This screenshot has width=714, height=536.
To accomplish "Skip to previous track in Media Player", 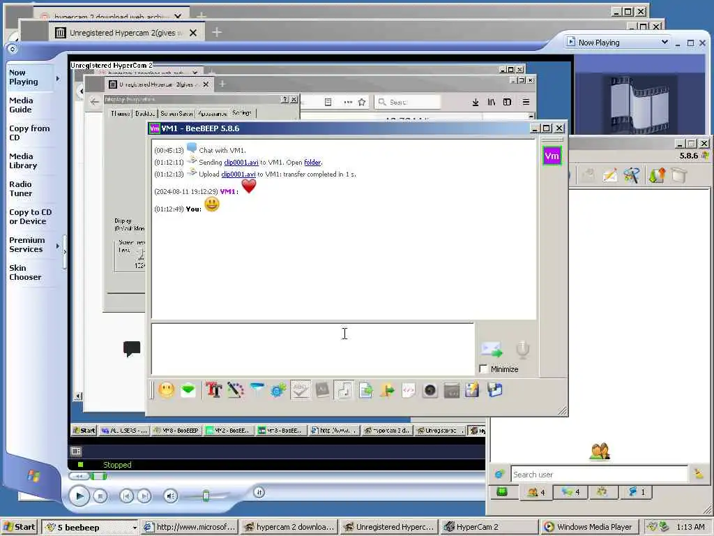I will [127, 496].
